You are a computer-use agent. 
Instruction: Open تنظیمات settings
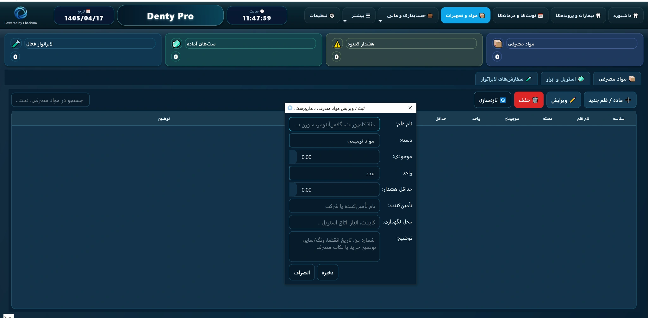click(x=322, y=15)
